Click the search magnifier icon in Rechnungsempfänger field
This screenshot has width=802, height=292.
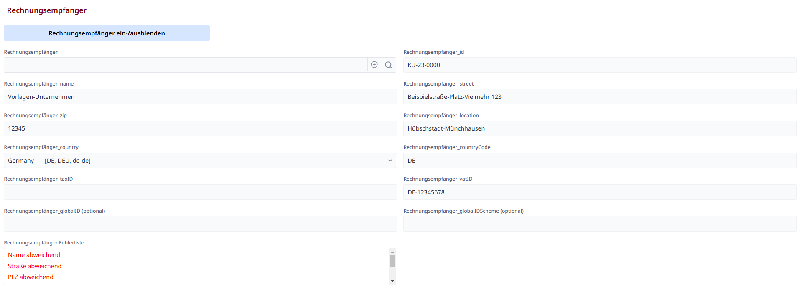[389, 65]
